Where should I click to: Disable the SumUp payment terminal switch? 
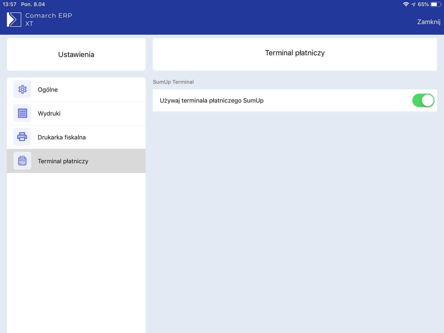click(423, 100)
